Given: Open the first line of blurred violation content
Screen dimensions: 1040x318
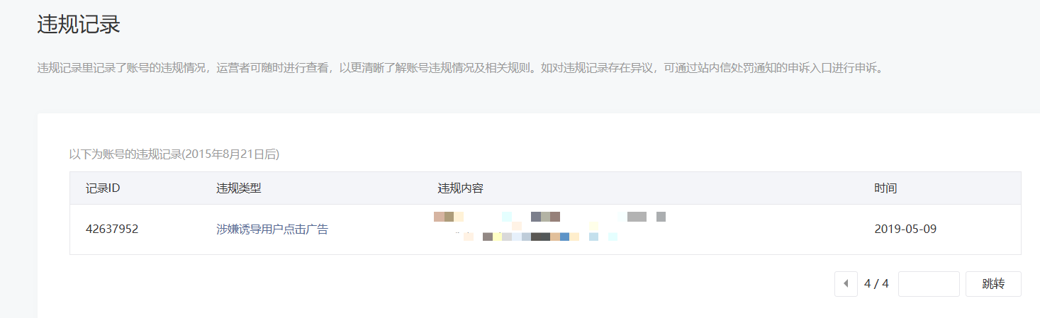Looking at the screenshot, I should pos(549,217).
